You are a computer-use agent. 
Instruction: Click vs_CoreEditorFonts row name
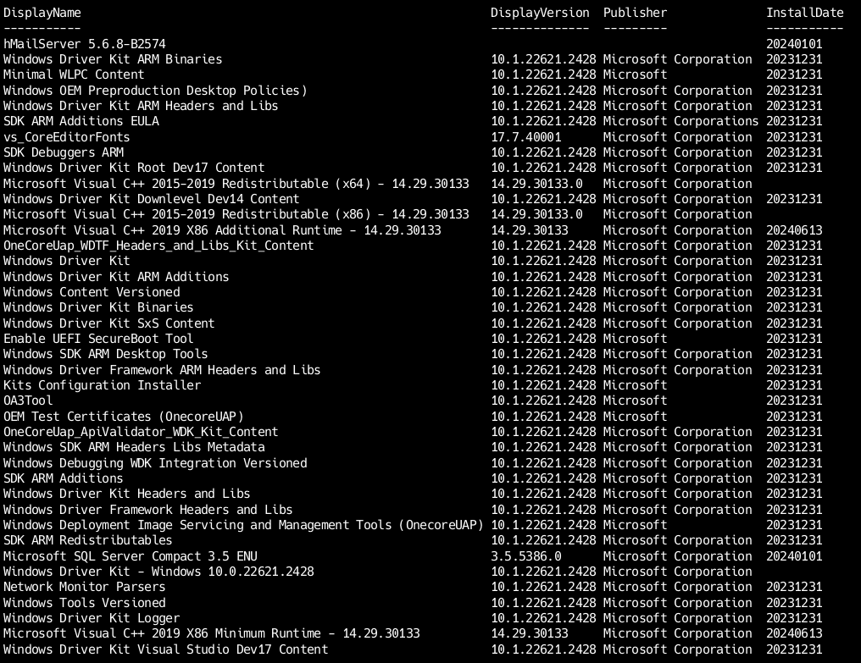[x=66, y=136]
